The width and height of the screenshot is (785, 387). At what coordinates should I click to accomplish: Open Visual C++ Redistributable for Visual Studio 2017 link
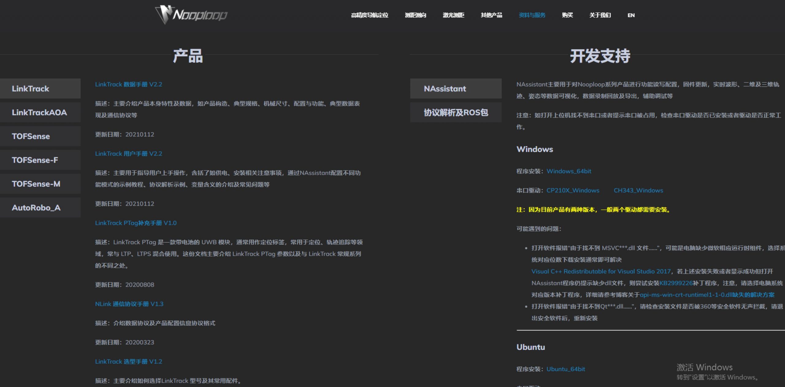click(x=601, y=271)
